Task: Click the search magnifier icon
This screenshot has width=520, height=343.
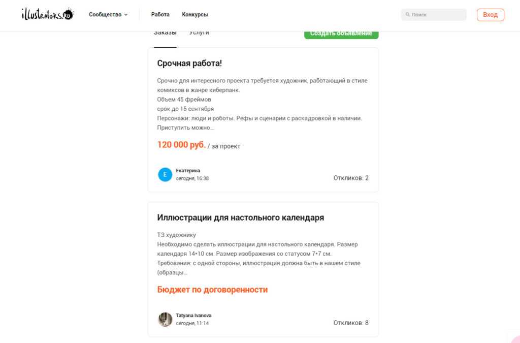Action: (408, 15)
